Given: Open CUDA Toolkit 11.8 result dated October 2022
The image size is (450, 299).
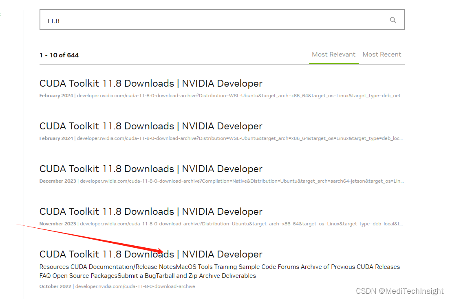Looking at the screenshot, I should coord(151,254).
